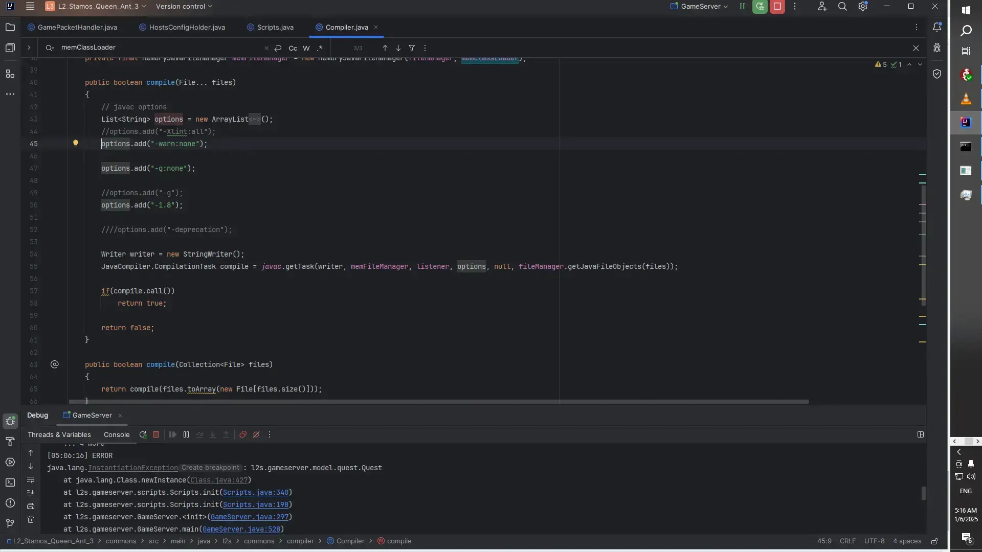Open the main hamburger menu
This screenshot has height=552, width=982.
pos(30,7)
